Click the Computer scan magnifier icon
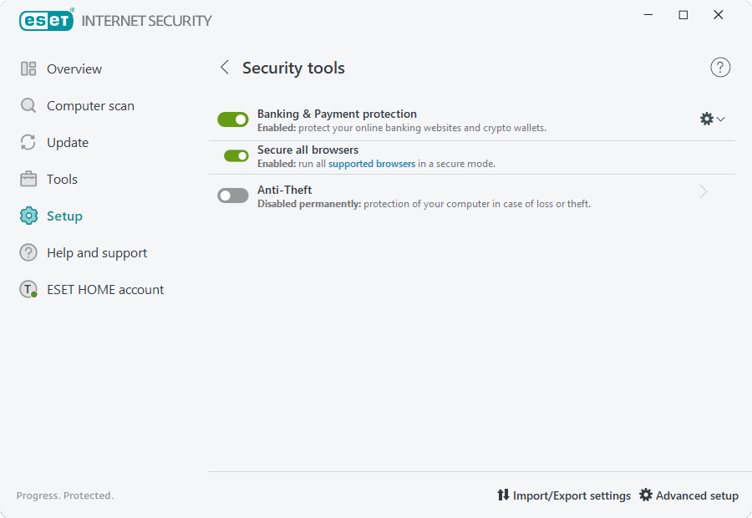 pyautogui.click(x=28, y=106)
